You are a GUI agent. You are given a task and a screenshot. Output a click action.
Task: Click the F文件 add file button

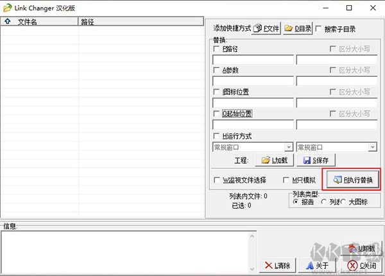[266, 29]
